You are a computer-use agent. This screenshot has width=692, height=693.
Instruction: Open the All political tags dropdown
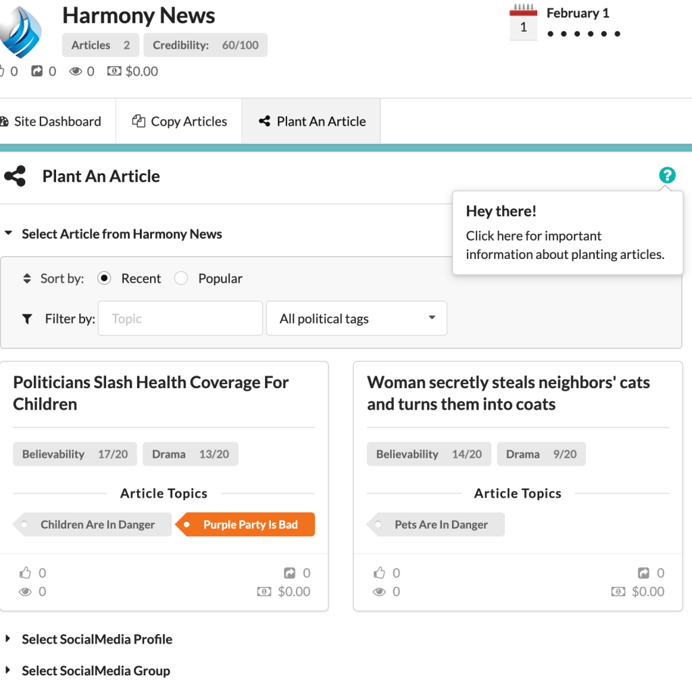pos(357,318)
